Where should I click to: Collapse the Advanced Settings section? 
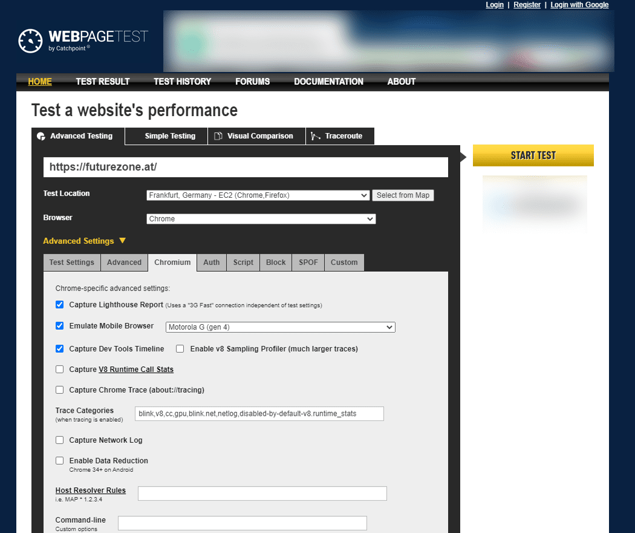pyautogui.click(x=85, y=241)
